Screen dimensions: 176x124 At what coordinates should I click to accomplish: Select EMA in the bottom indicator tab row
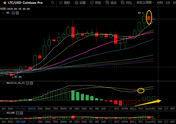10,122
